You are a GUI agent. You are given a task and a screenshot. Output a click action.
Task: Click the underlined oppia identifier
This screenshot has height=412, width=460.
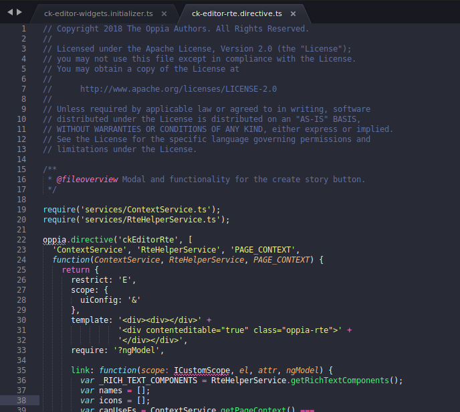coord(55,240)
